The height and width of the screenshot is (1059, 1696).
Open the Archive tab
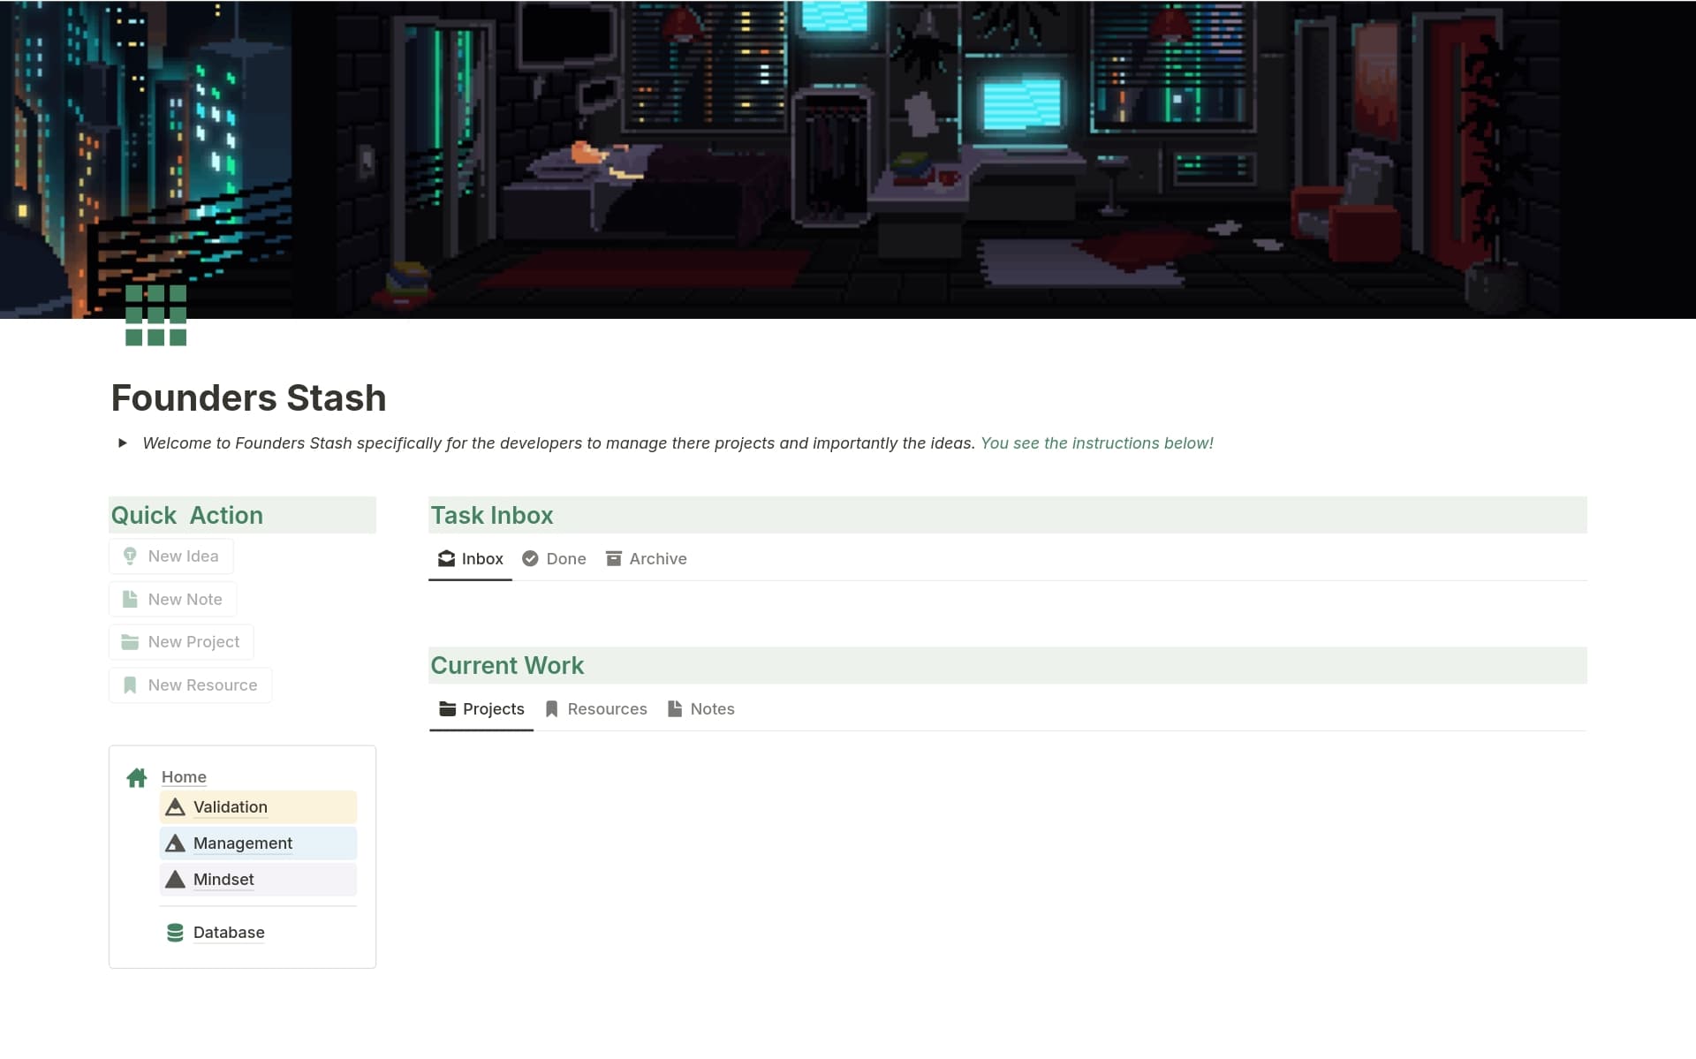click(646, 559)
